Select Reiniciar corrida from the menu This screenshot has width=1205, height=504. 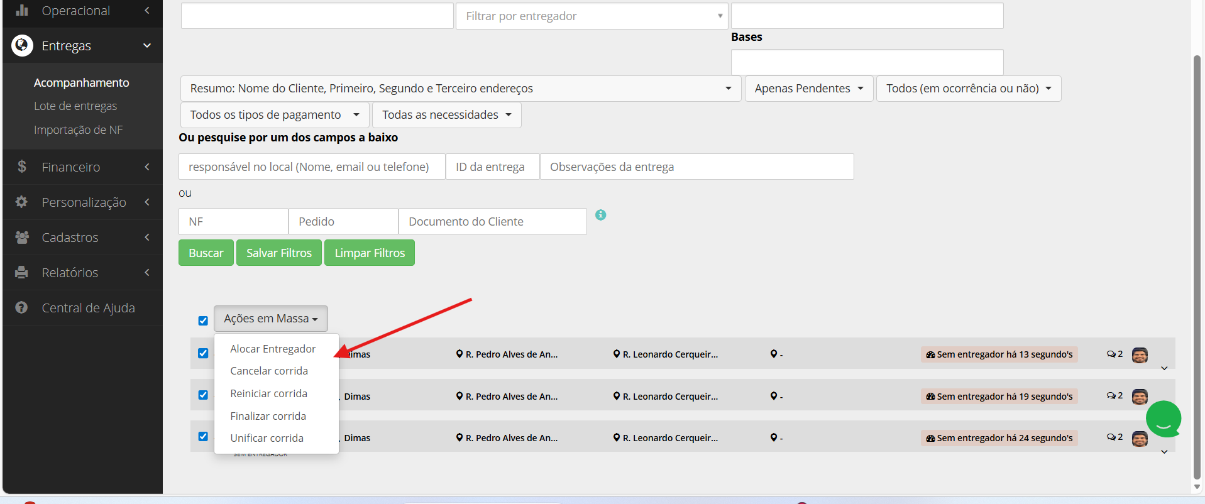pos(268,393)
